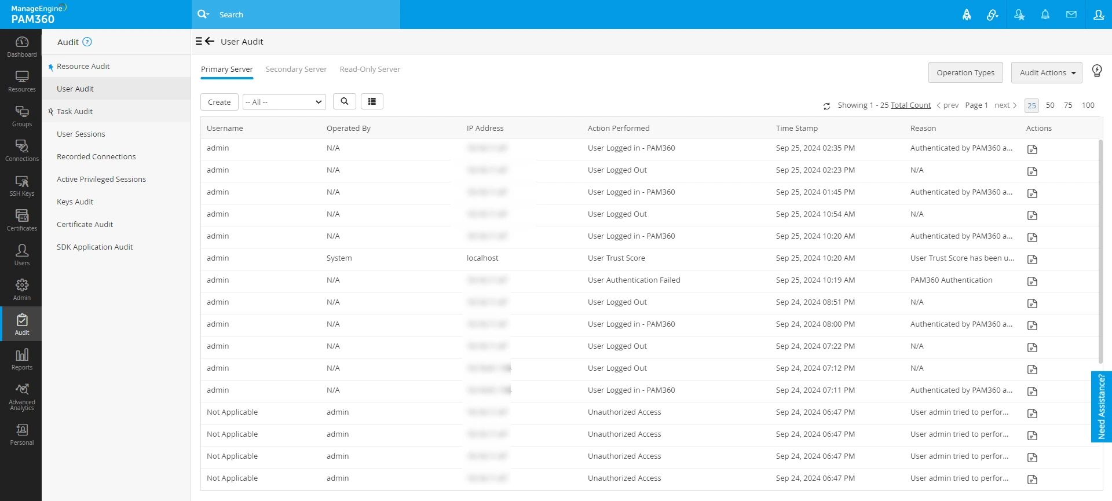The image size is (1112, 501).
Task: Open the Need Assistance side tab
Action: pyautogui.click(x=1101, y=407)
